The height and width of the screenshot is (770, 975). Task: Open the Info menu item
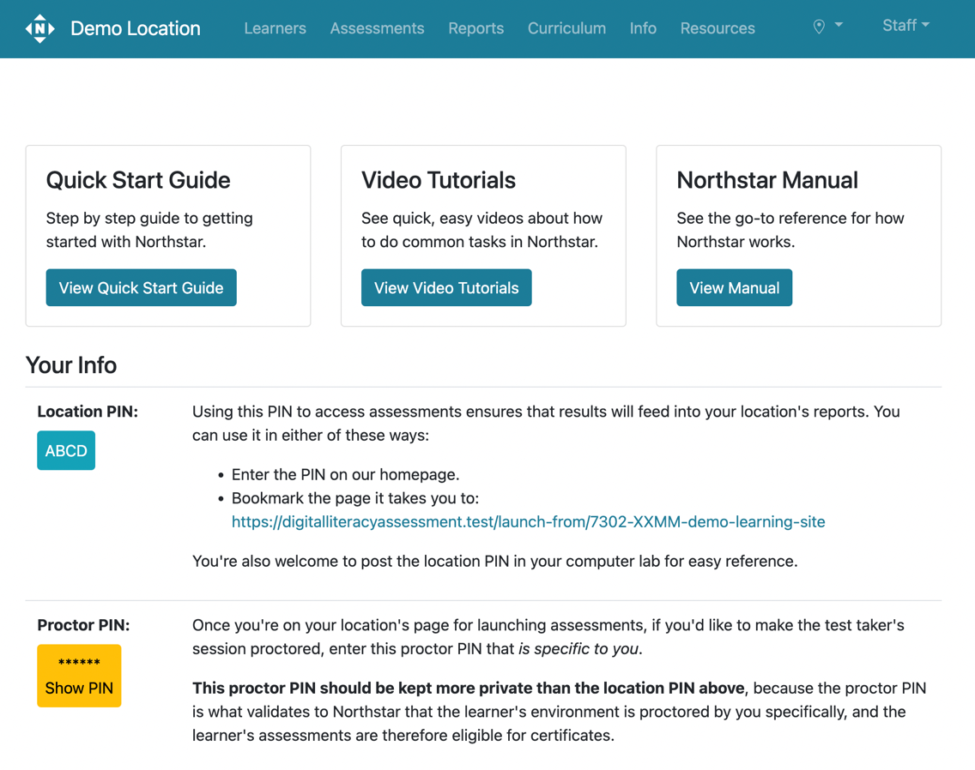[x=643, y=28]
